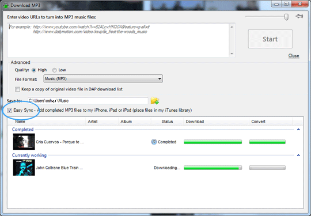Click the Currently working group label
This screenshot has height=216, width=311.
click(x=29, y=155)
